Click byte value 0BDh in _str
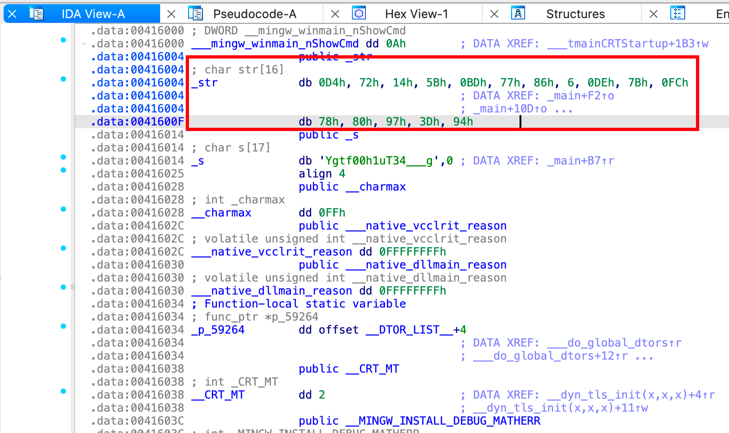 click(x=473, y=83)
